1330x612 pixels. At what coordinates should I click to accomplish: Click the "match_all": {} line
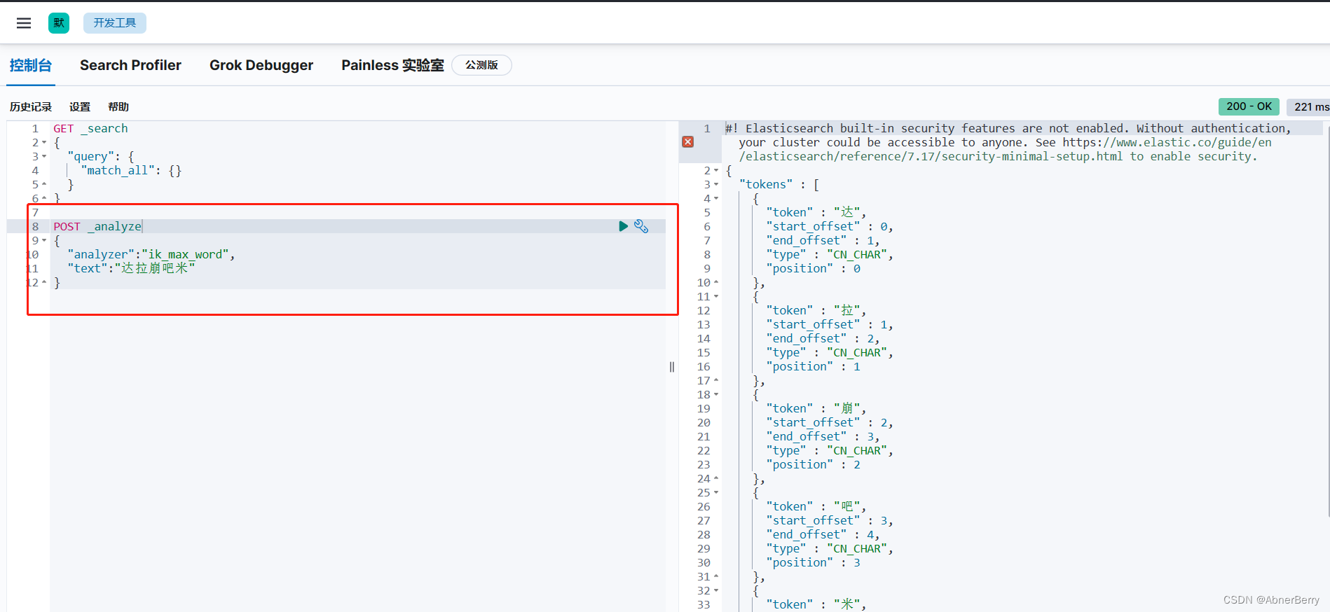coord(131,170)
